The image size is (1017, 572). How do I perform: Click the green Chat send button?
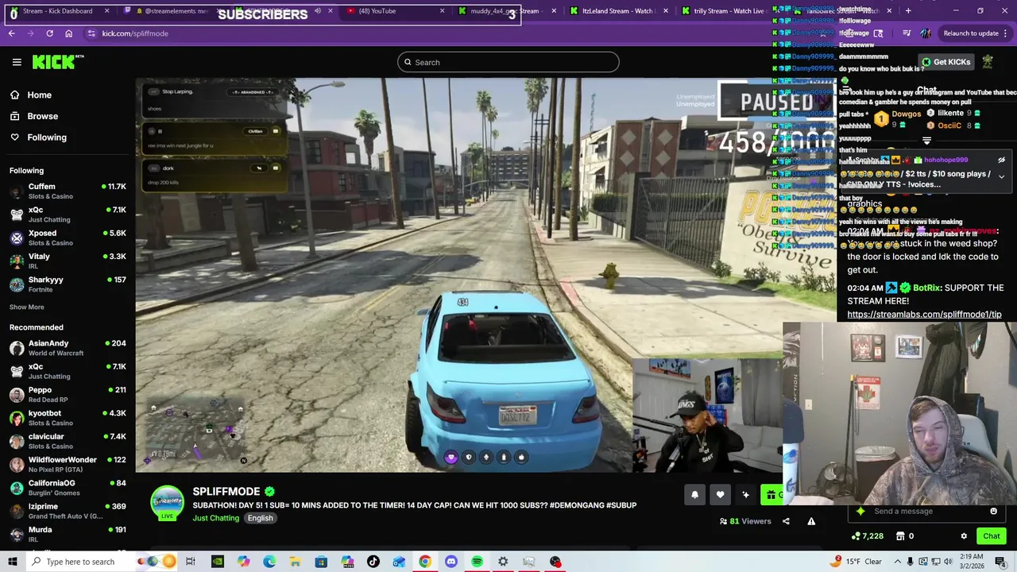tap(991, 536)
